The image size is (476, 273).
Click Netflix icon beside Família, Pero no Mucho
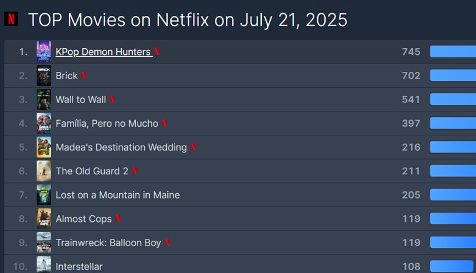164,123
